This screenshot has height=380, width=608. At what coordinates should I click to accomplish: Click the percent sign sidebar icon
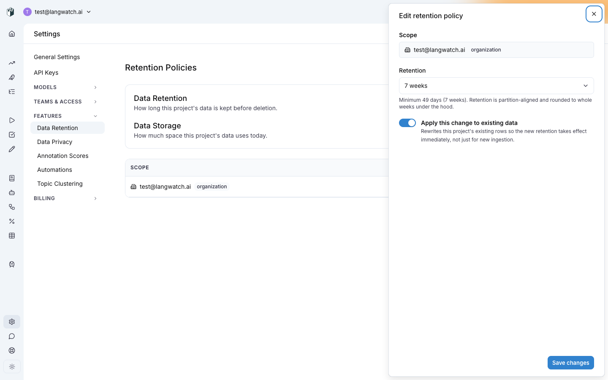click(x=12, y=221)
